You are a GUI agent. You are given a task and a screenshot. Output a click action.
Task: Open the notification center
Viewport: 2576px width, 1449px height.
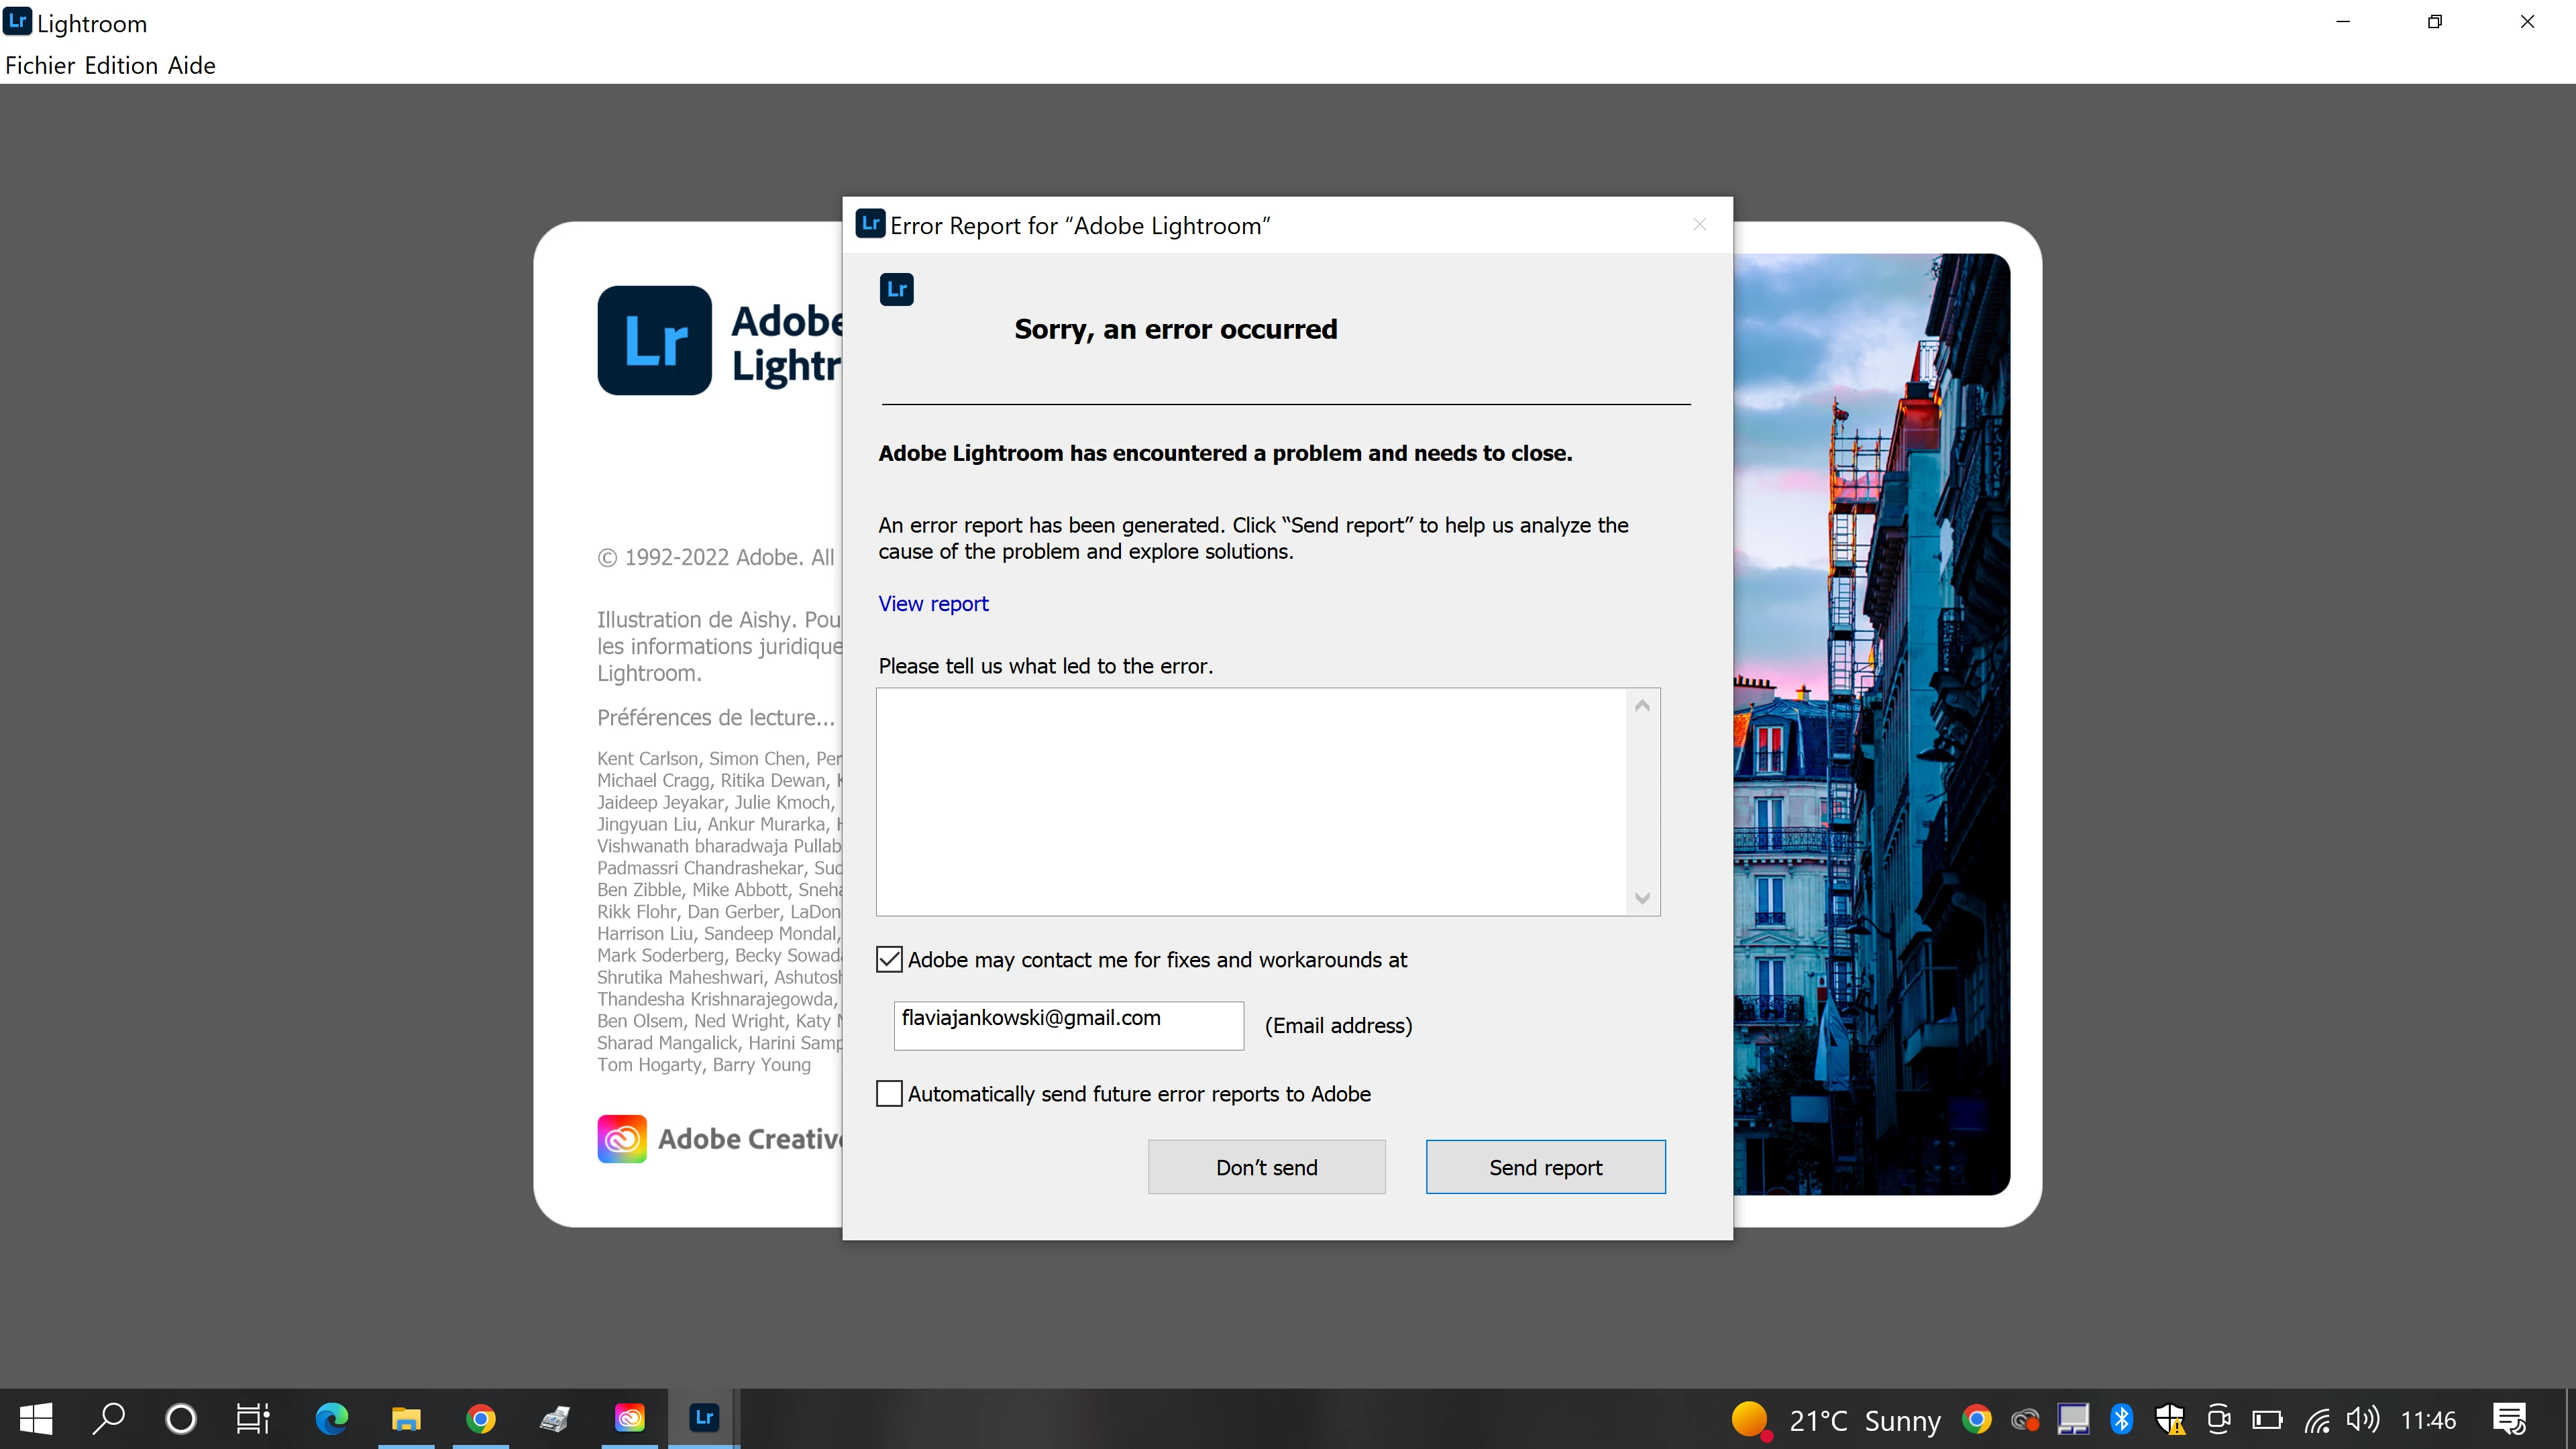(2509, 1419)
